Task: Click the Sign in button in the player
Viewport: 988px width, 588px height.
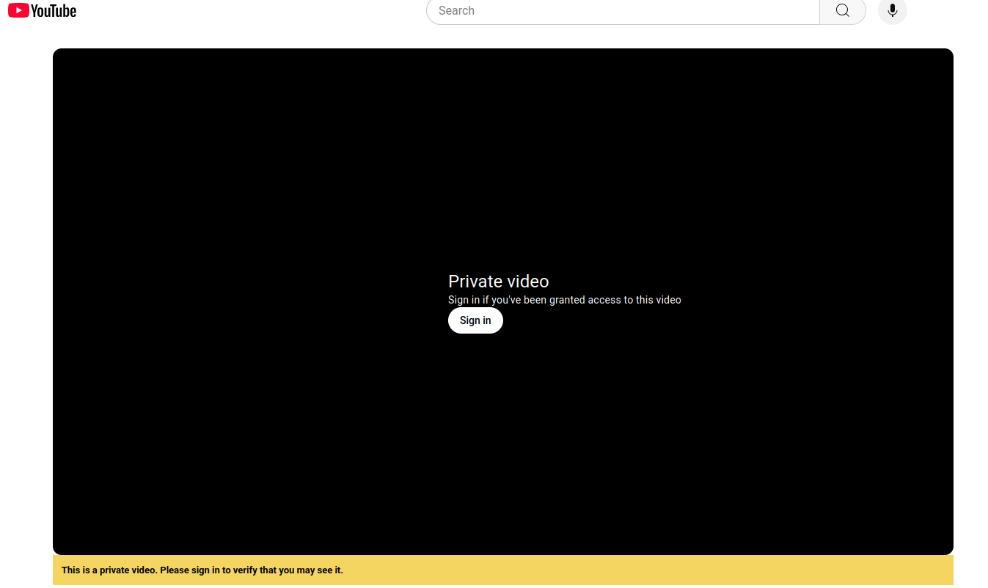Action: pyautogui.click(x=475, y=320)
